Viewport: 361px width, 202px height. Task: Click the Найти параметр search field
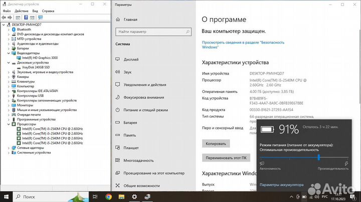pyautogui.click(x=153, y=31)
